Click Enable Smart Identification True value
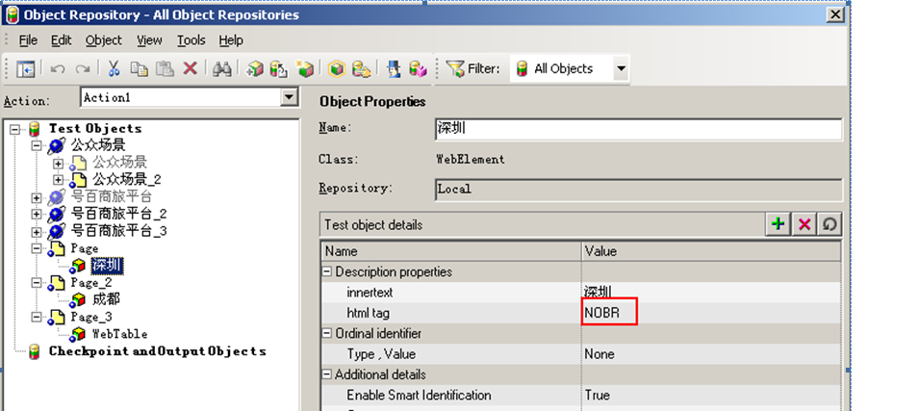 point(598,396)
